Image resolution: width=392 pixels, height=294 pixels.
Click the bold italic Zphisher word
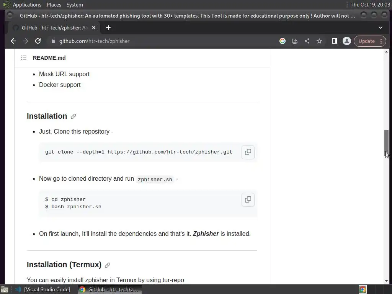point(206,234)
